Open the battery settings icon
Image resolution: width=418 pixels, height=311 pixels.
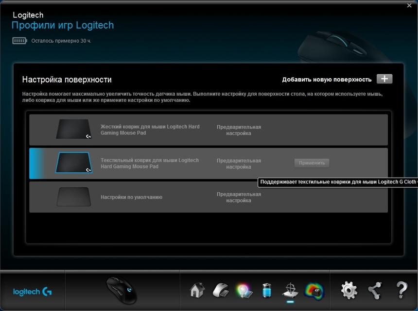266,291
